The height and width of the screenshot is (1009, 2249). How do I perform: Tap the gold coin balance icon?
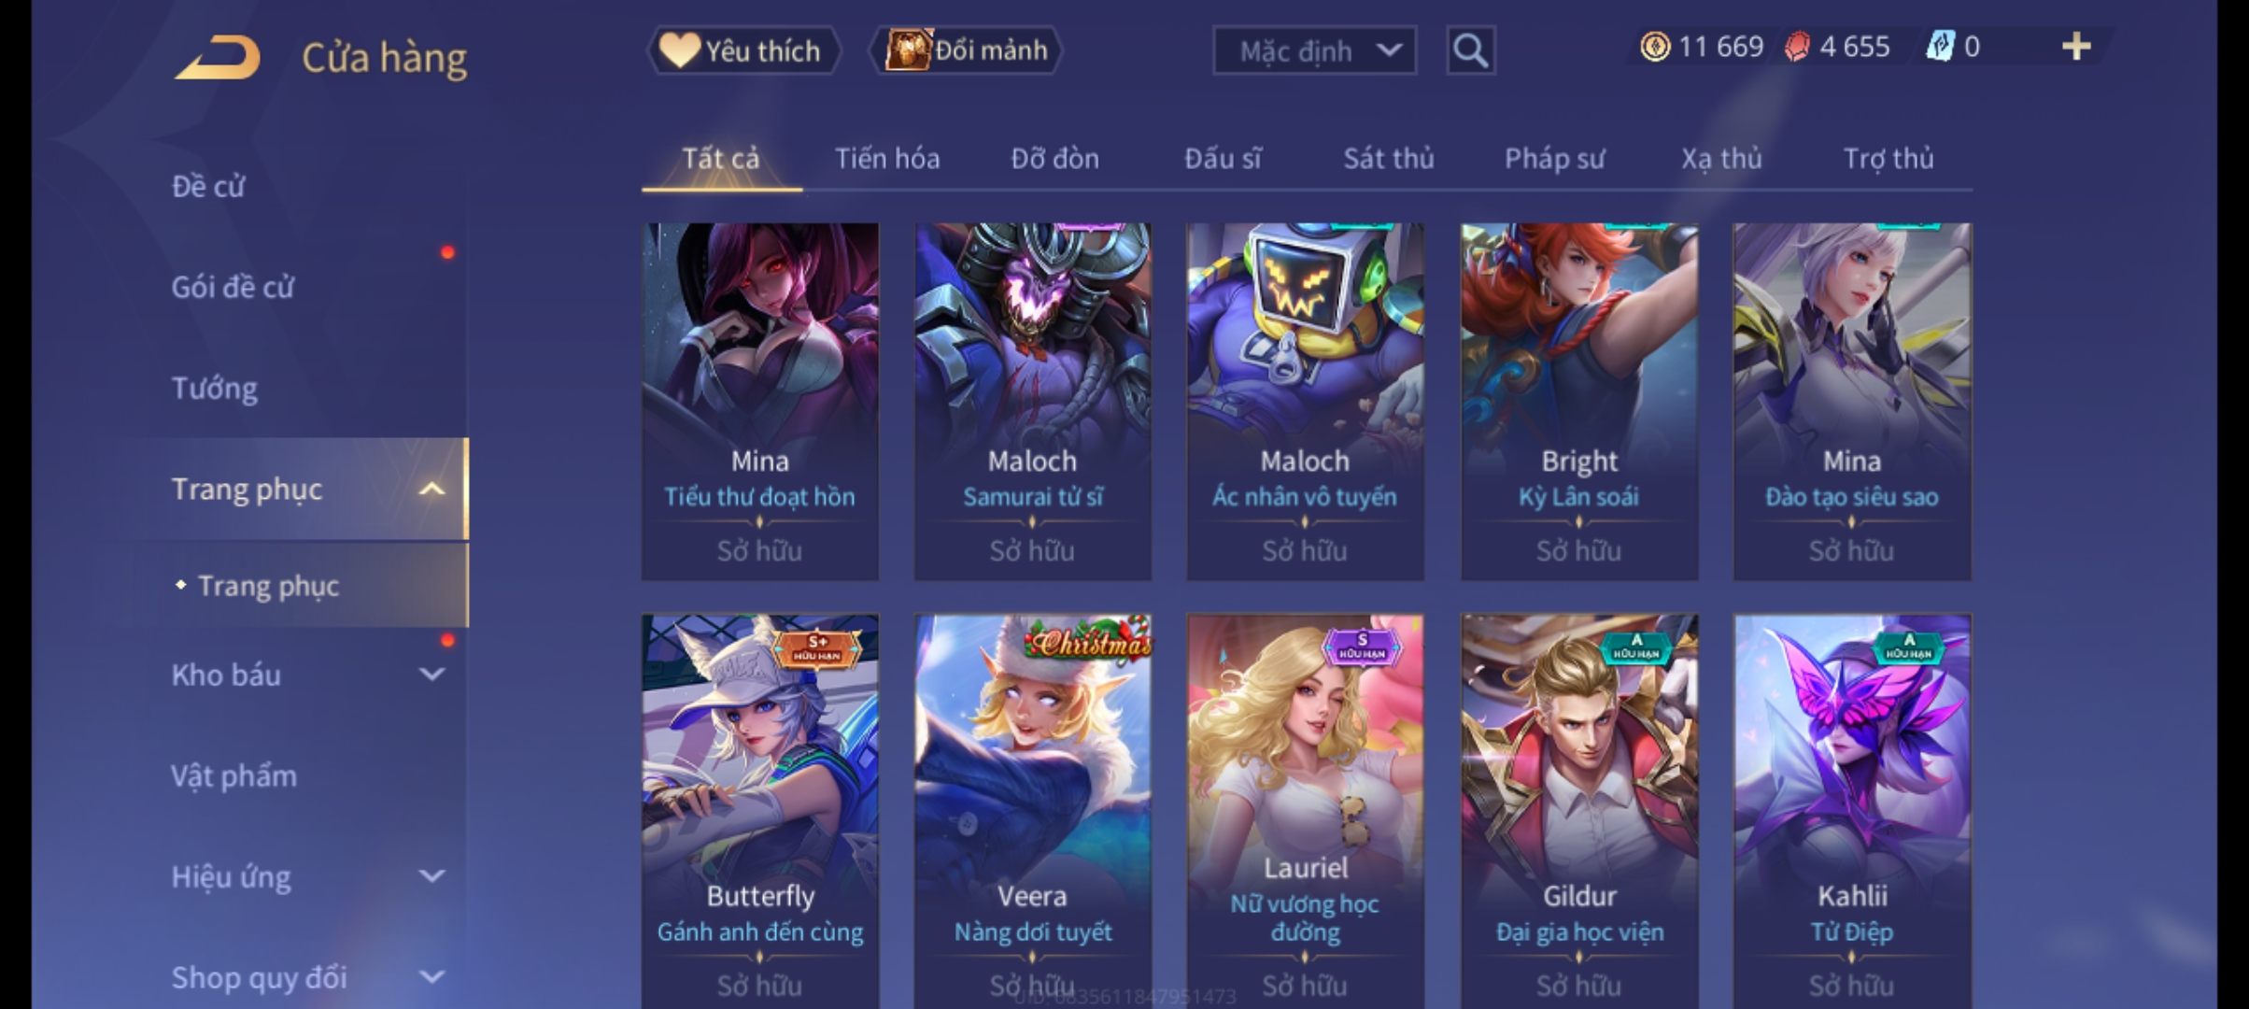click(x=1655, y=47)
